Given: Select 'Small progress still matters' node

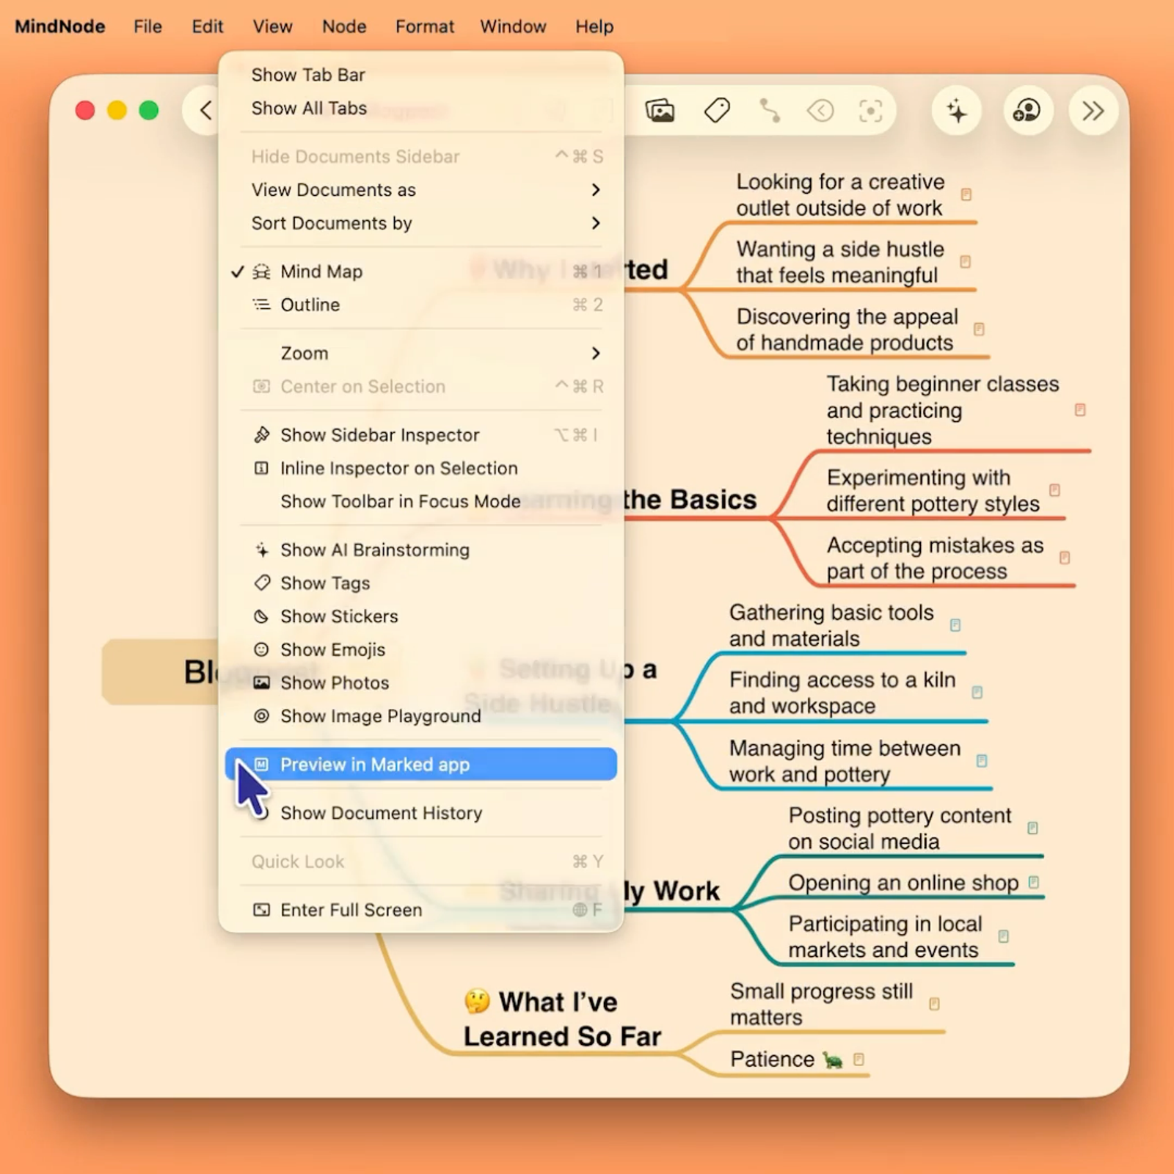Looking at the screenshot, I should pos(821,1004).
